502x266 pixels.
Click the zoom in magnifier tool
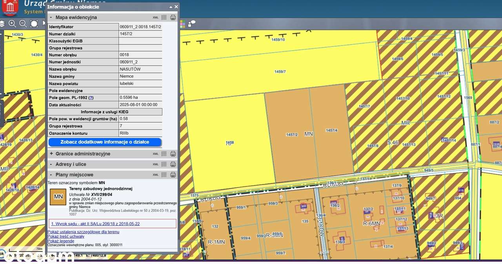[12, 24]
